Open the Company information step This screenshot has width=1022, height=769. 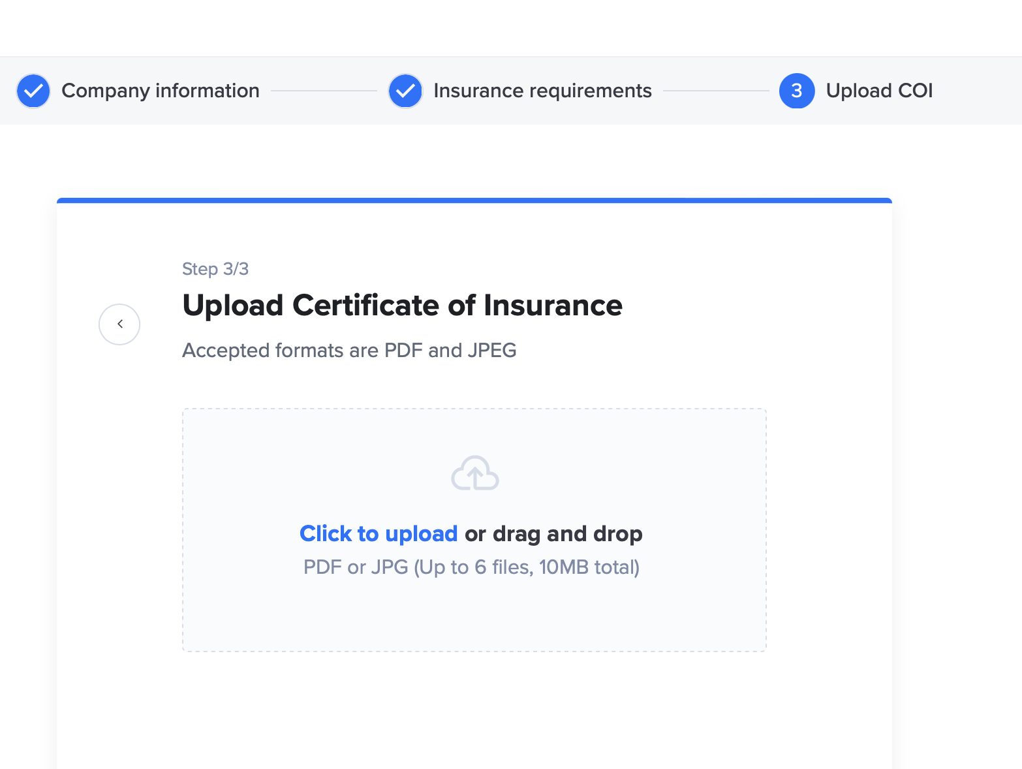click(160, 91)
